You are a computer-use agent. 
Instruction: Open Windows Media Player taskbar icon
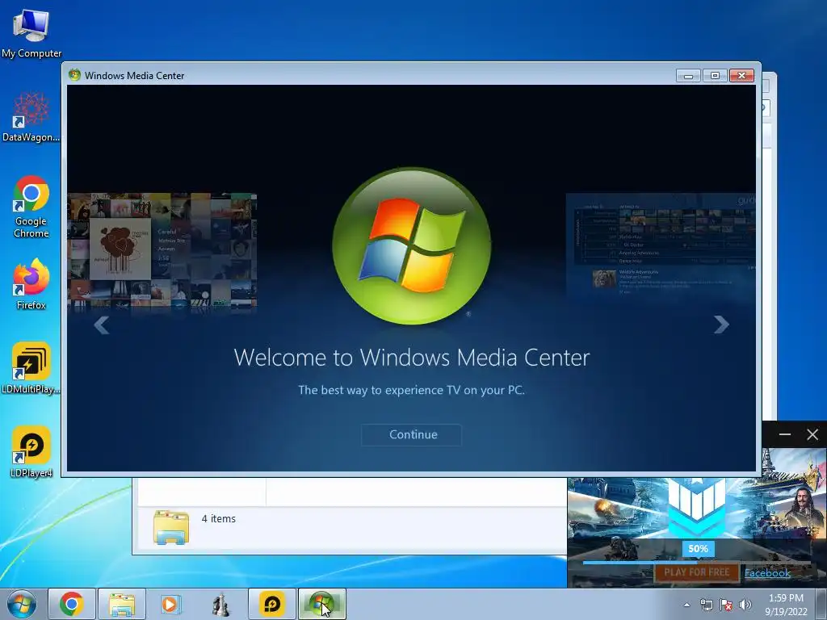pyautogui.click(x=170, y=604)
